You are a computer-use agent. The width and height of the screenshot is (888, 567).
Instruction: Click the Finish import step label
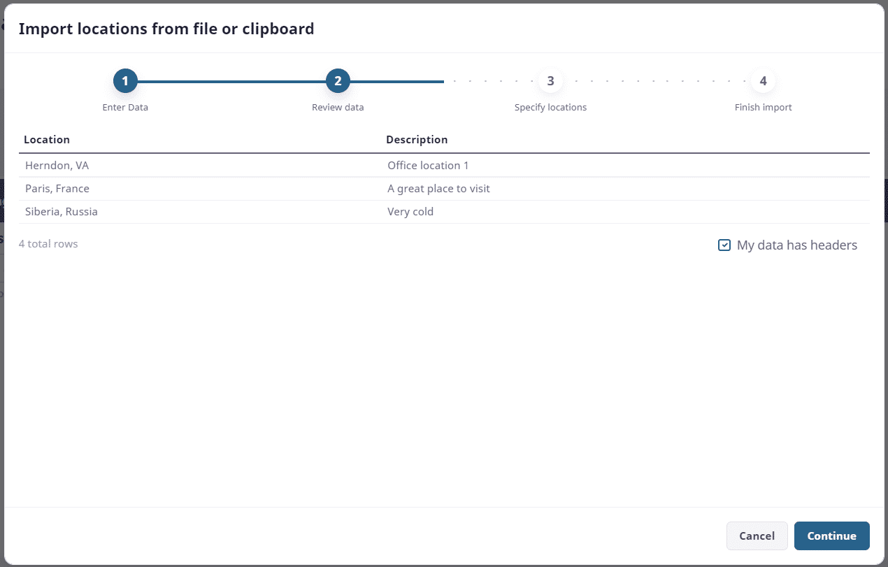pyautogui.click(x=763, y=107)
